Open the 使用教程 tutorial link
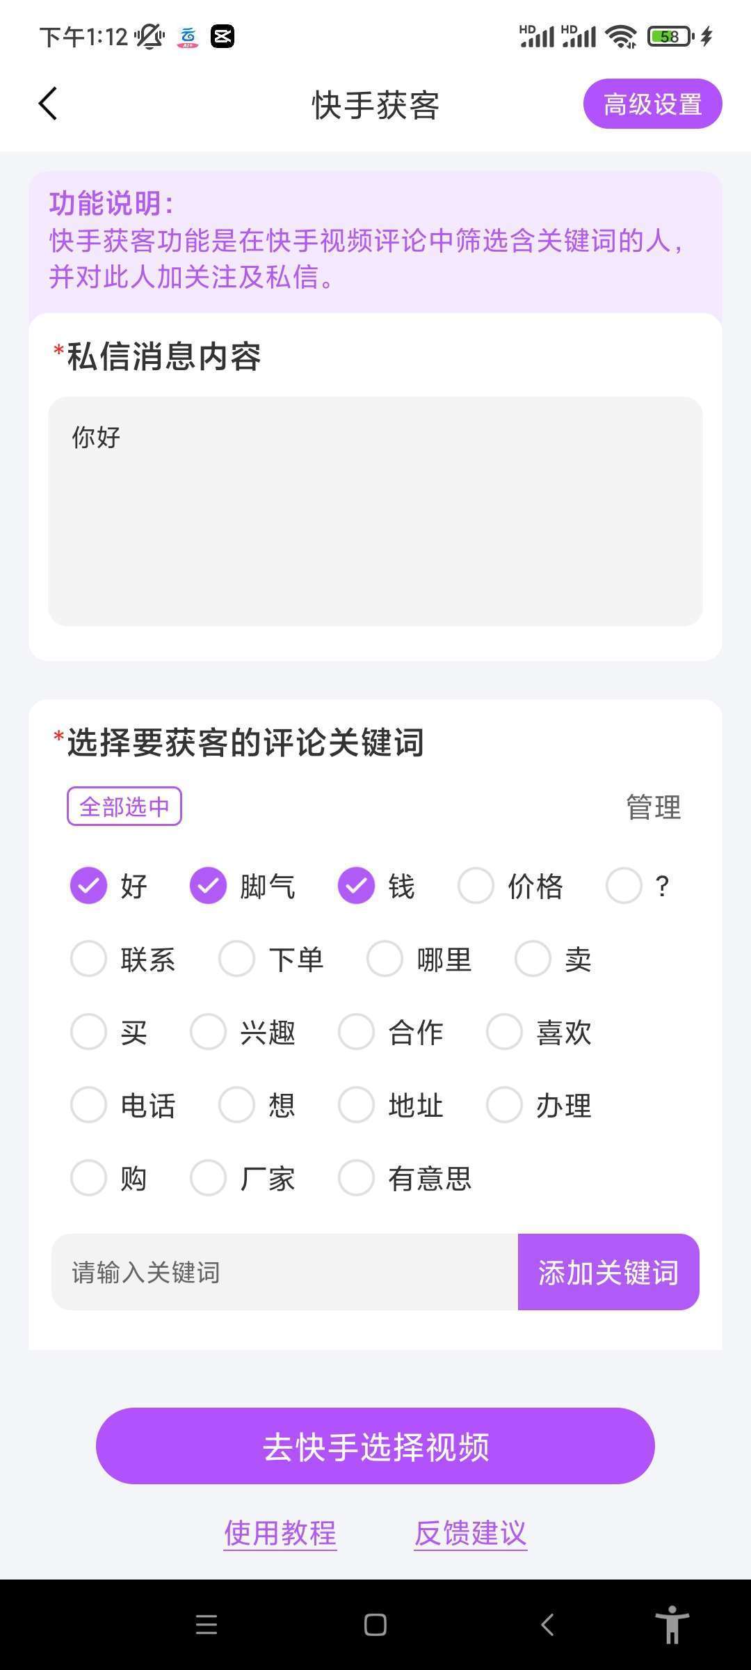751x1670 pixels. tap(280, 1532)
